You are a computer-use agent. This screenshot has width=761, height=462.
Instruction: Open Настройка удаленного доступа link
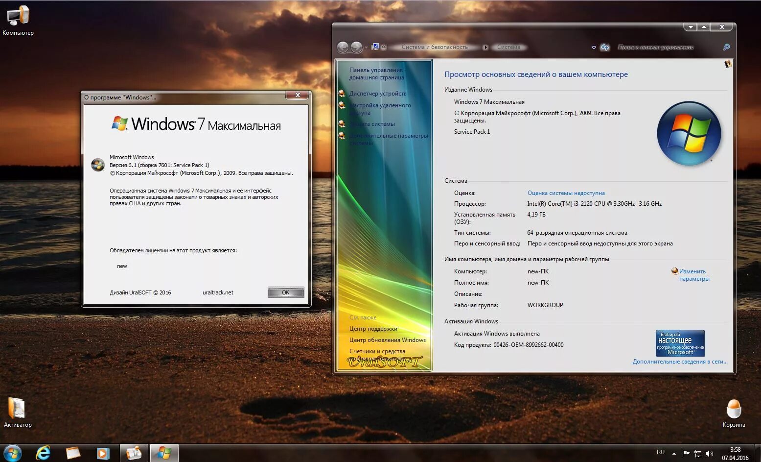tap(380, 109)
